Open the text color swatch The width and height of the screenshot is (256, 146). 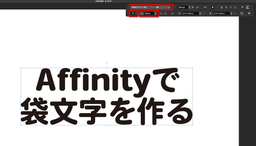247,7
